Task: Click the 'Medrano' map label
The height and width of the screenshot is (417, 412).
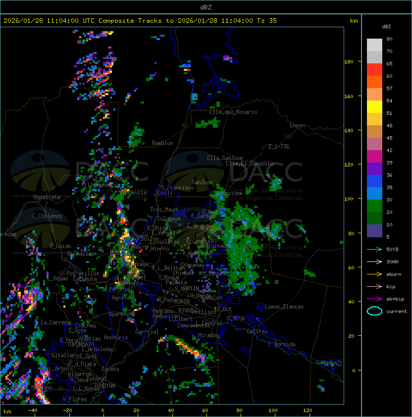Action: [163, 311]
